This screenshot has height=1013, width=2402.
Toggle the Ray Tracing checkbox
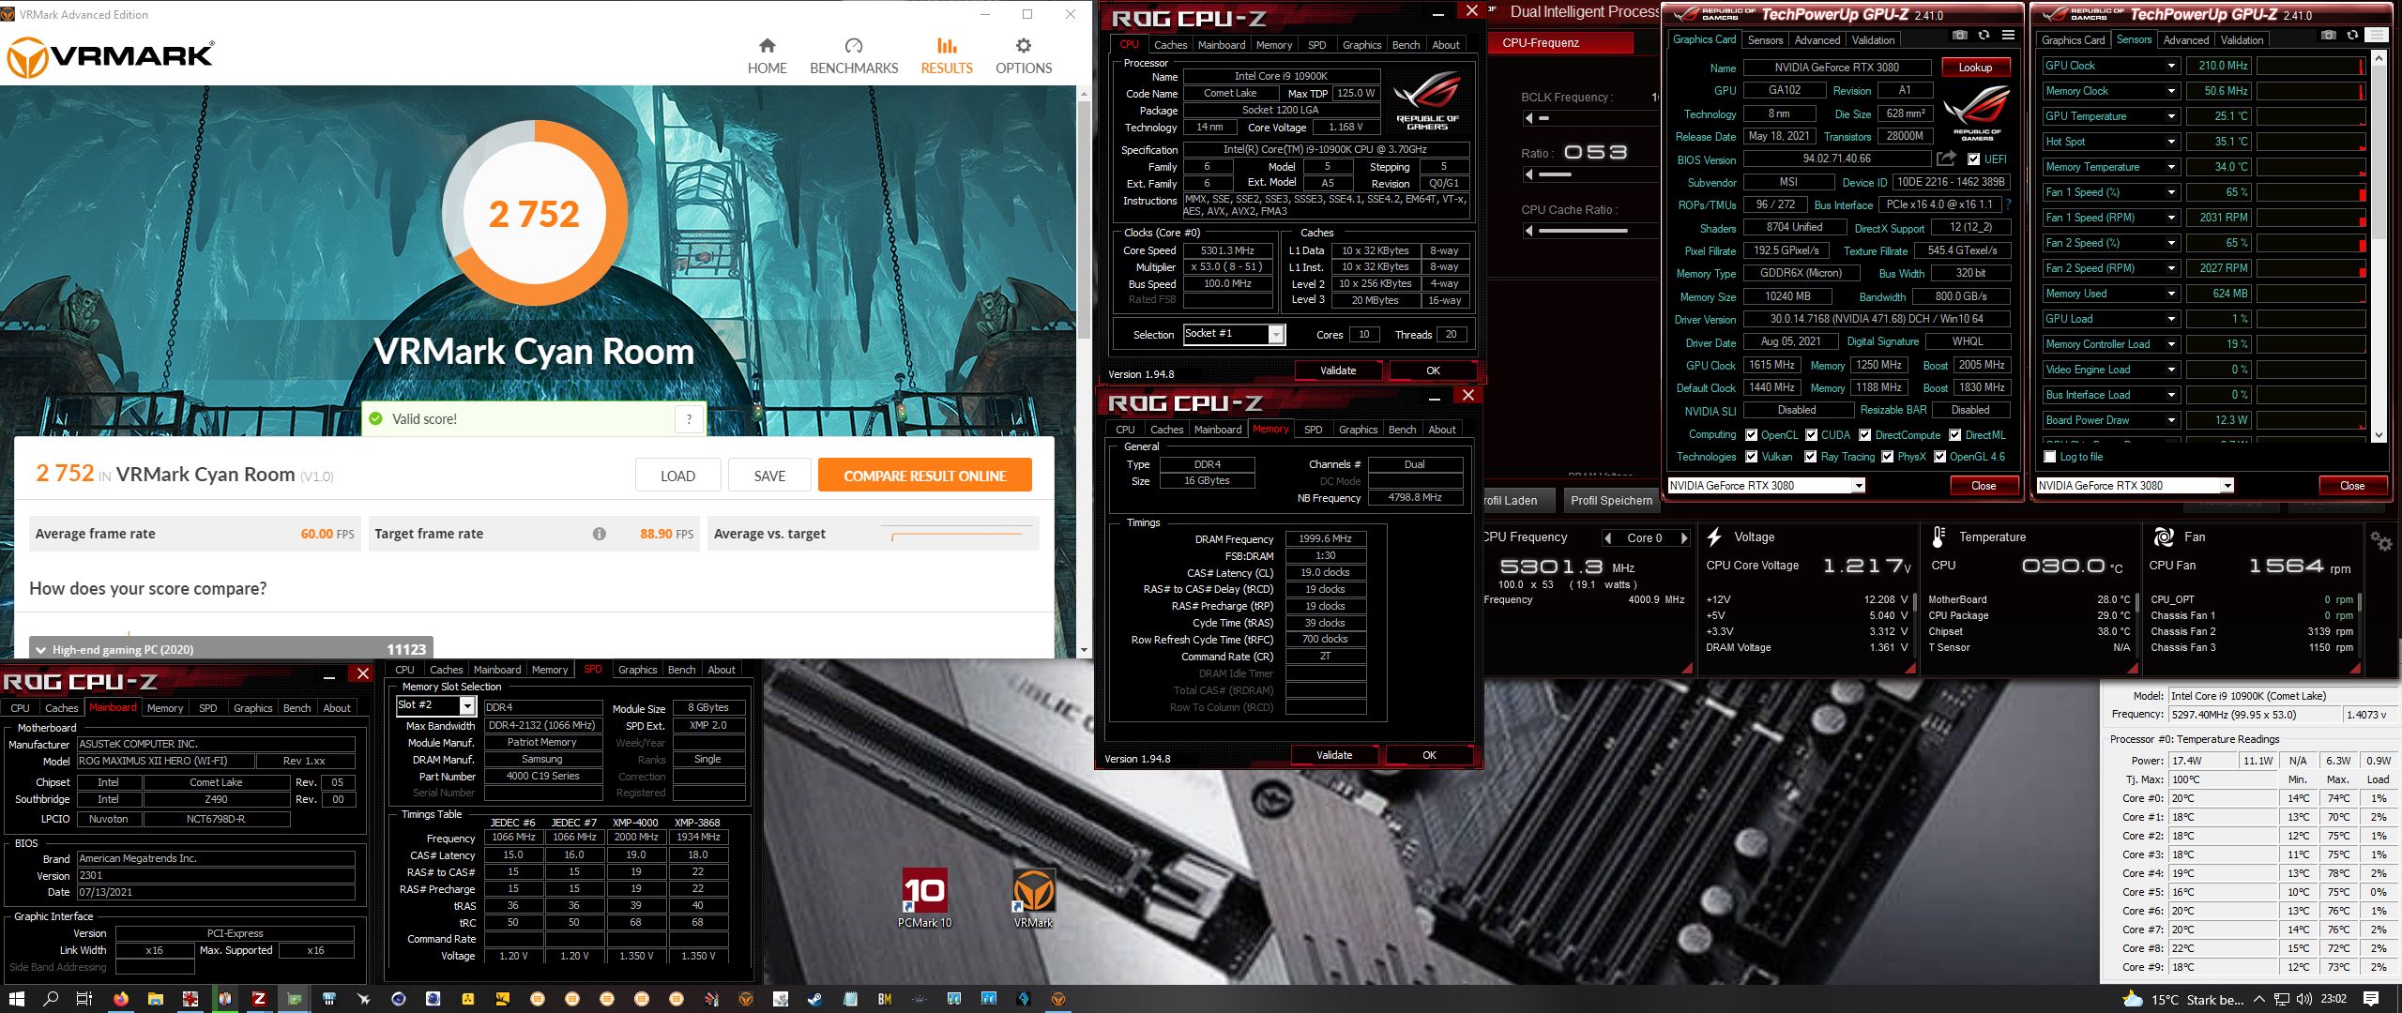1811,457
